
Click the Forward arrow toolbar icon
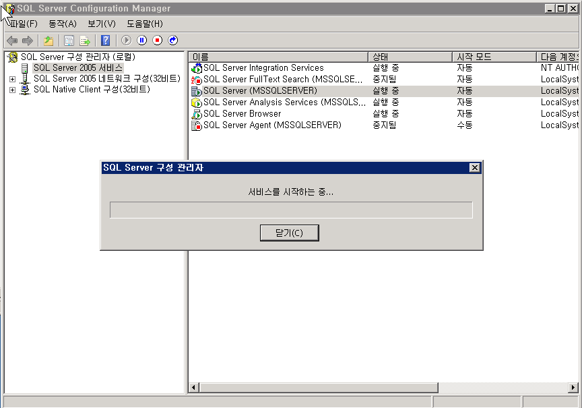[x=28, y=40]
